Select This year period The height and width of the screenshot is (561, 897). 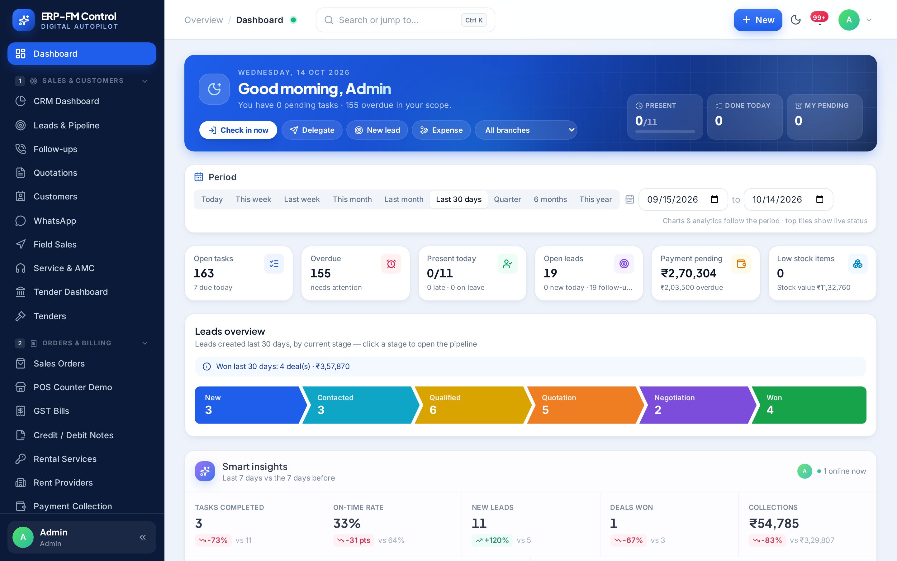click(x=595, y=199)
